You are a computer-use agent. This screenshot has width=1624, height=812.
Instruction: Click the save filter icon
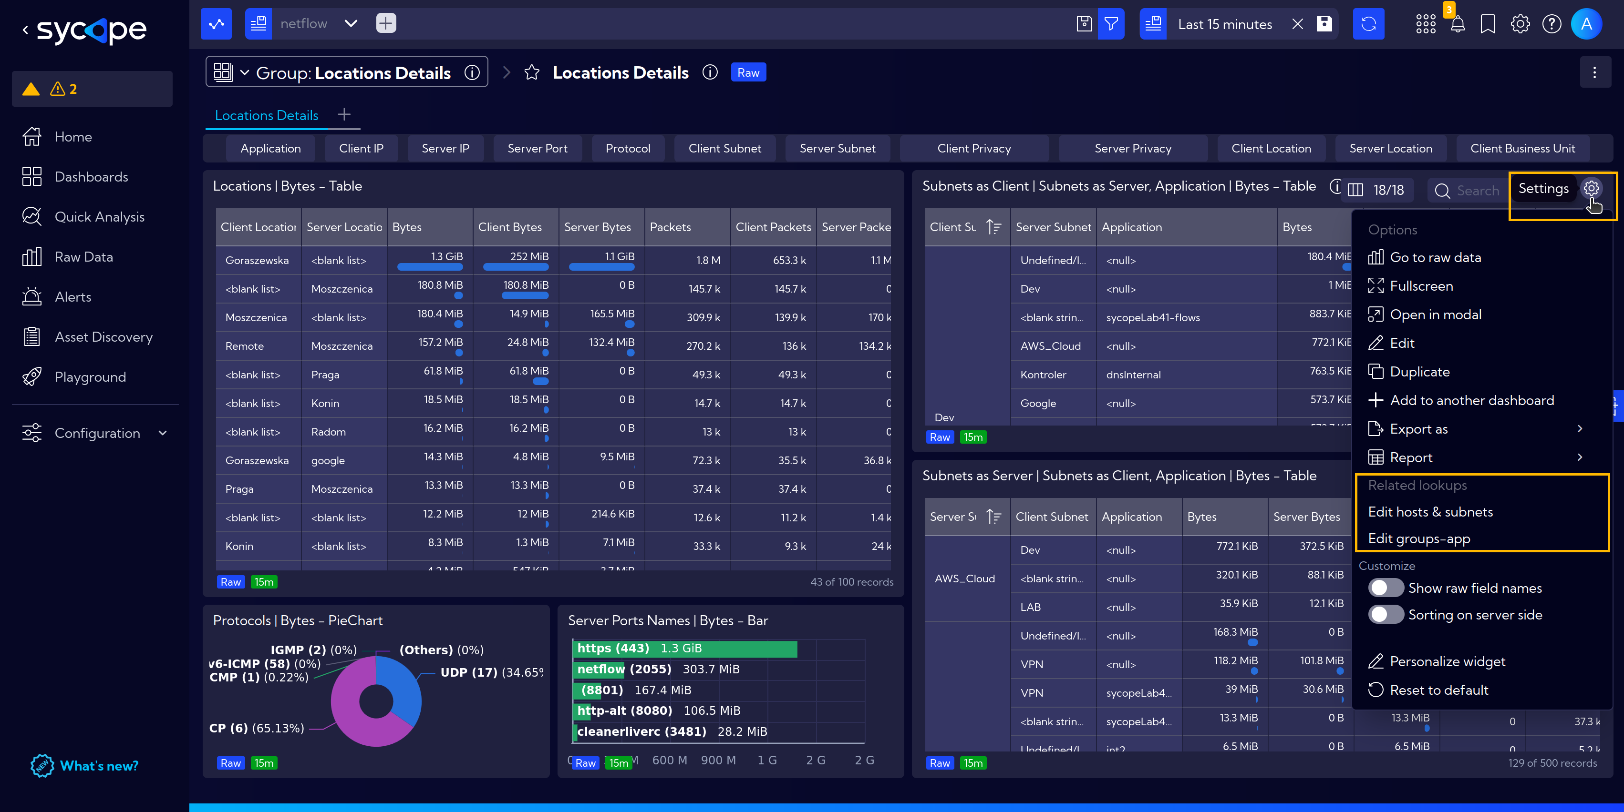[1084, 24]
